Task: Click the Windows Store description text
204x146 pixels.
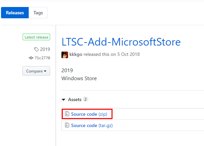Action: tap(79, 78)
